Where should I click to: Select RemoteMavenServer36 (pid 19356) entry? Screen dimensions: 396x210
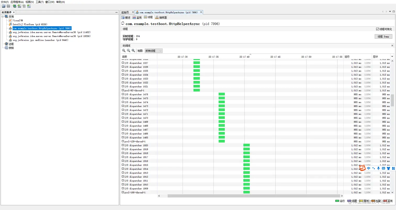coord(51,36)
